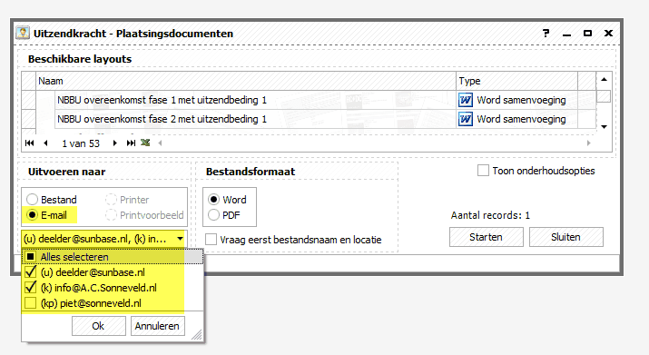Click the help question mark icon
The width and height of the screenshot is (649, 355).
pos(546,33)
